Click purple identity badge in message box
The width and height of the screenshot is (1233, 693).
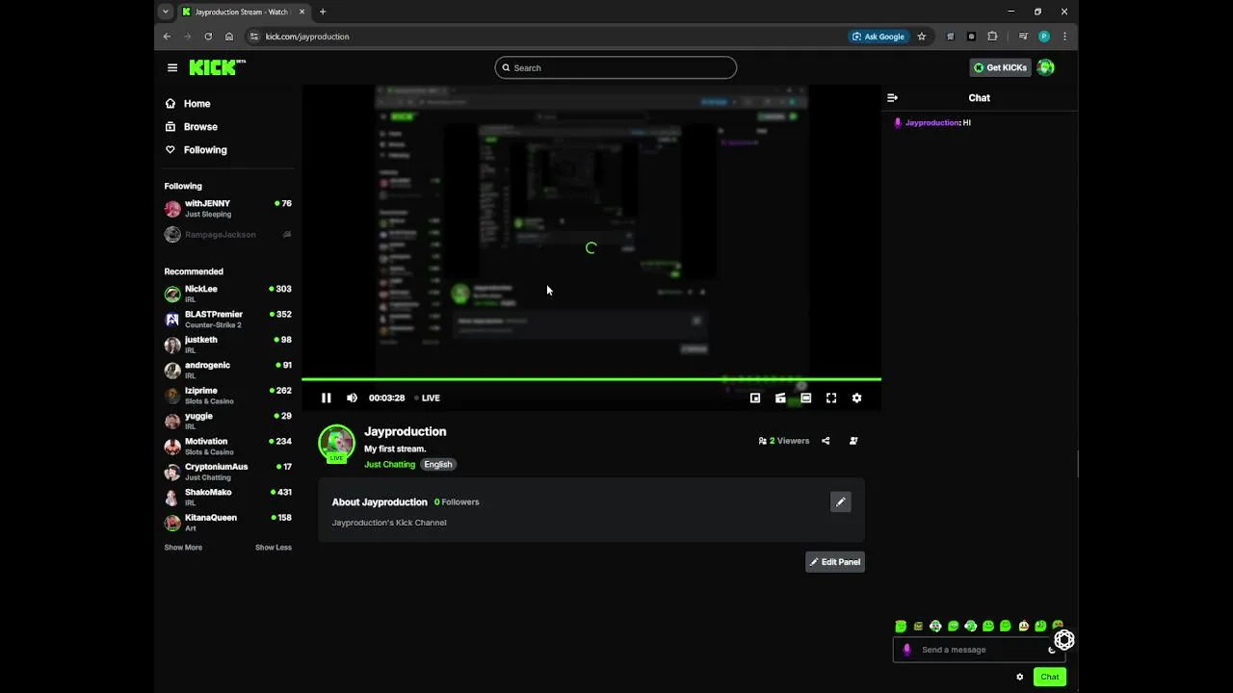click(x=906, y=650)
